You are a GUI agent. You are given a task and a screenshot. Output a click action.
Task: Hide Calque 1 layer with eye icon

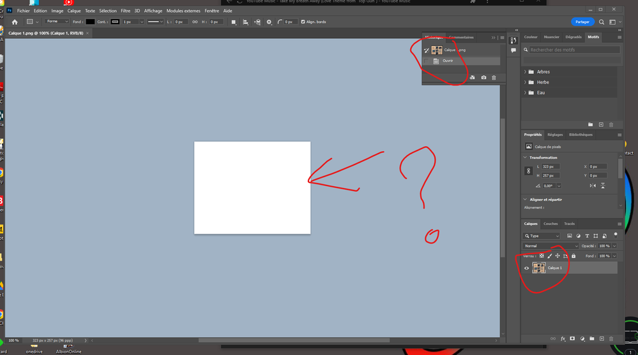tap(526, 268)
